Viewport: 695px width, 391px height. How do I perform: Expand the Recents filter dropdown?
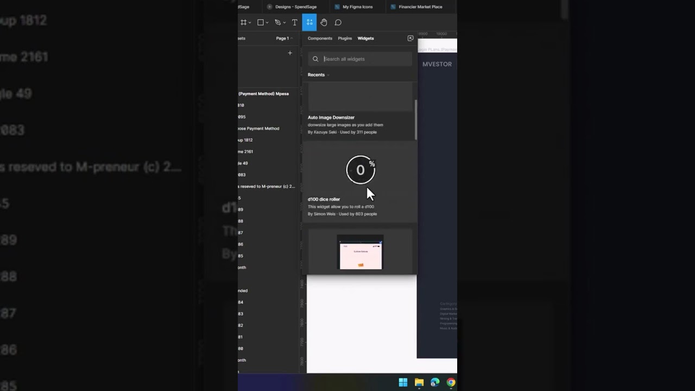coord(318,75)
